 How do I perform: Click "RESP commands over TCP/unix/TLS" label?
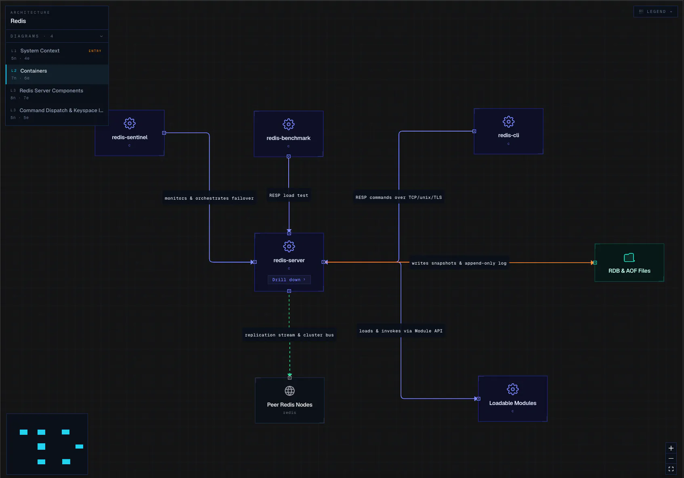pyautogui.click(x=399, y=198)
